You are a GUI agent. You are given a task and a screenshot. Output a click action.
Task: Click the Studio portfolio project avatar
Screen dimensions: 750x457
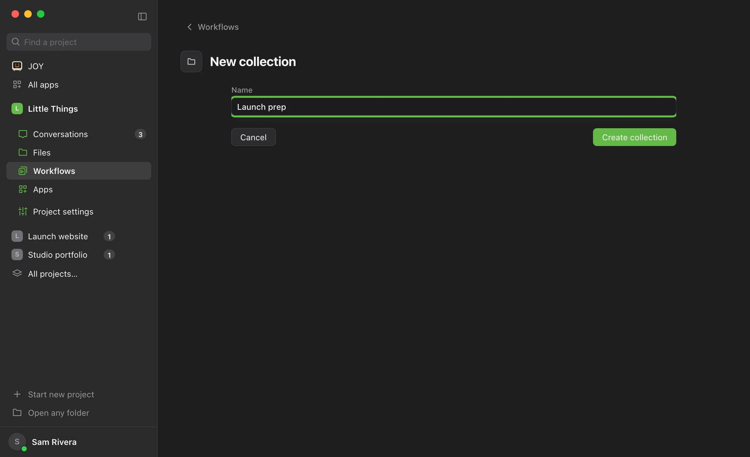pos(17,255)
